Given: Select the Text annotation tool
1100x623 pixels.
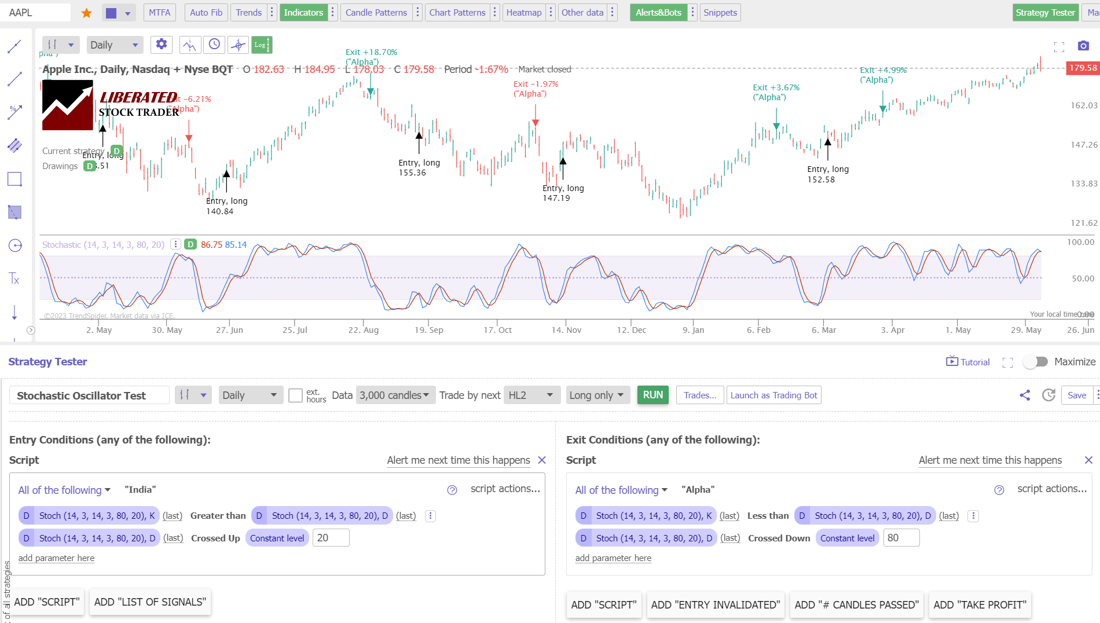Looking at the screenshot, I should [14, 279].
